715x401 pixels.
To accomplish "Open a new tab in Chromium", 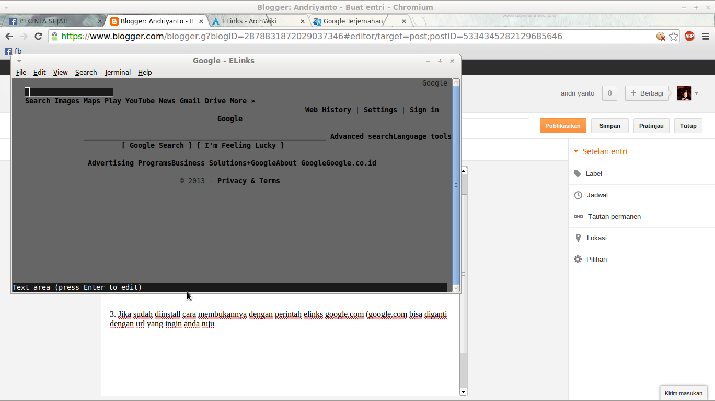I will [419, 21].
